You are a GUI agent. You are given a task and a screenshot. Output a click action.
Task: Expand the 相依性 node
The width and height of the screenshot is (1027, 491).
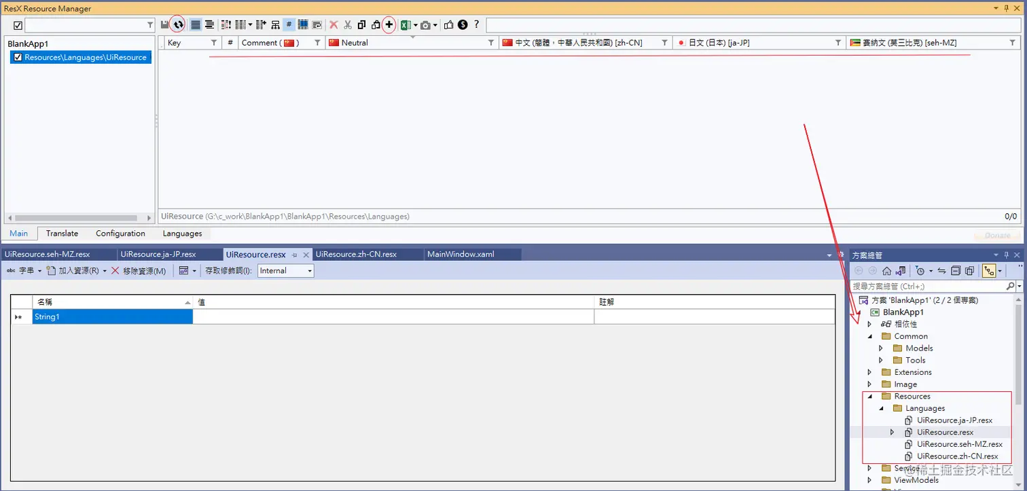click(869, 324)
